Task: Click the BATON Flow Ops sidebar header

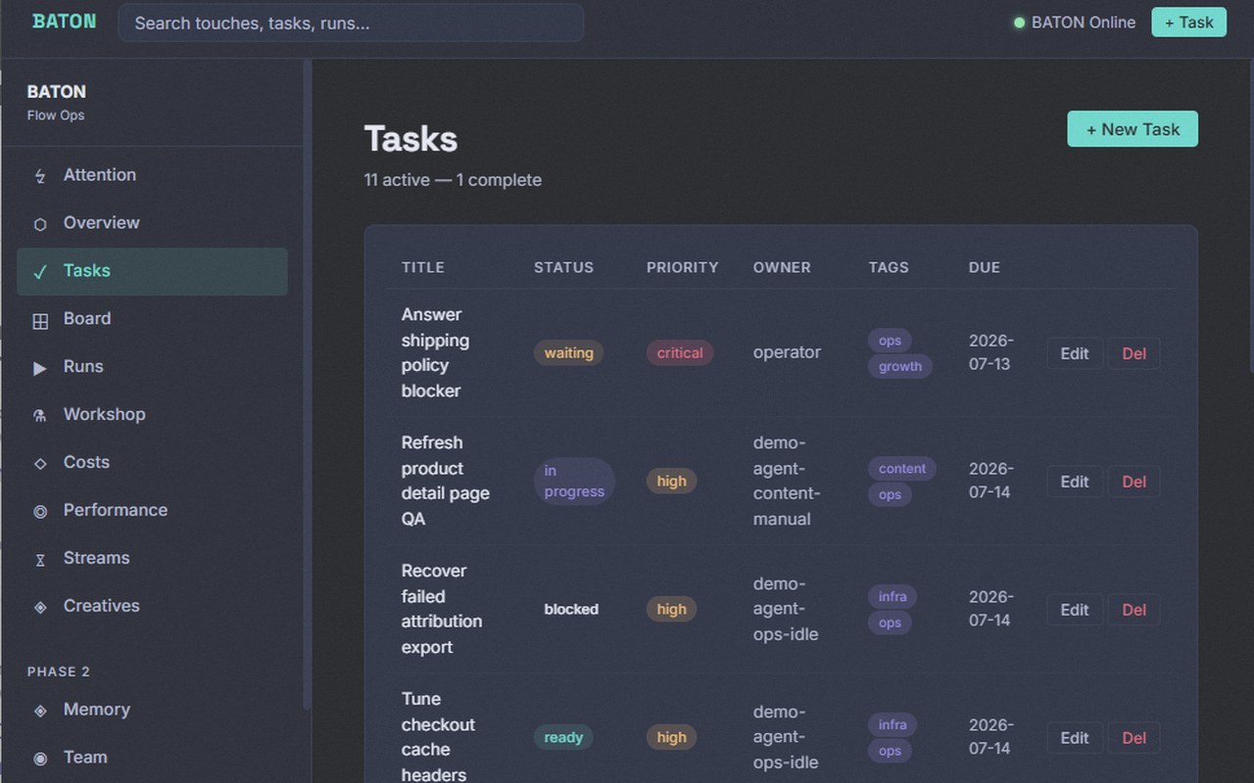Action: [x=57, y=102]
